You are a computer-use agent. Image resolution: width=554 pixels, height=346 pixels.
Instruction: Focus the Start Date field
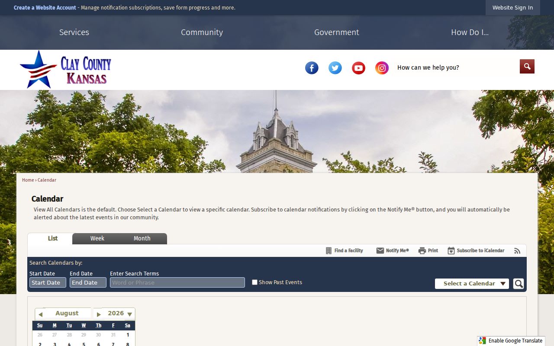(x=48, y=282)
